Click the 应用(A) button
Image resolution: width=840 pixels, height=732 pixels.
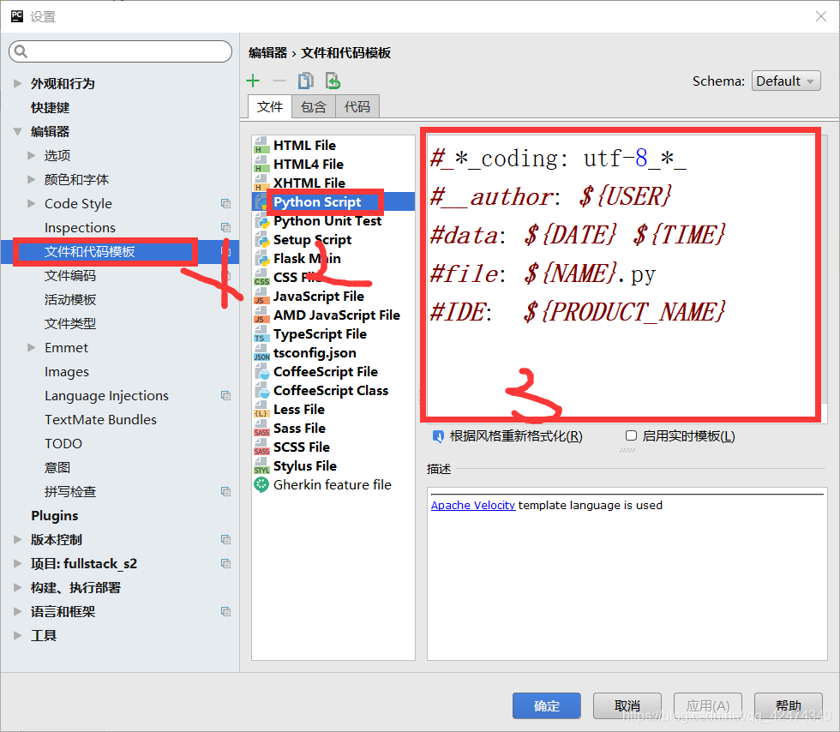tap(708, 705)
